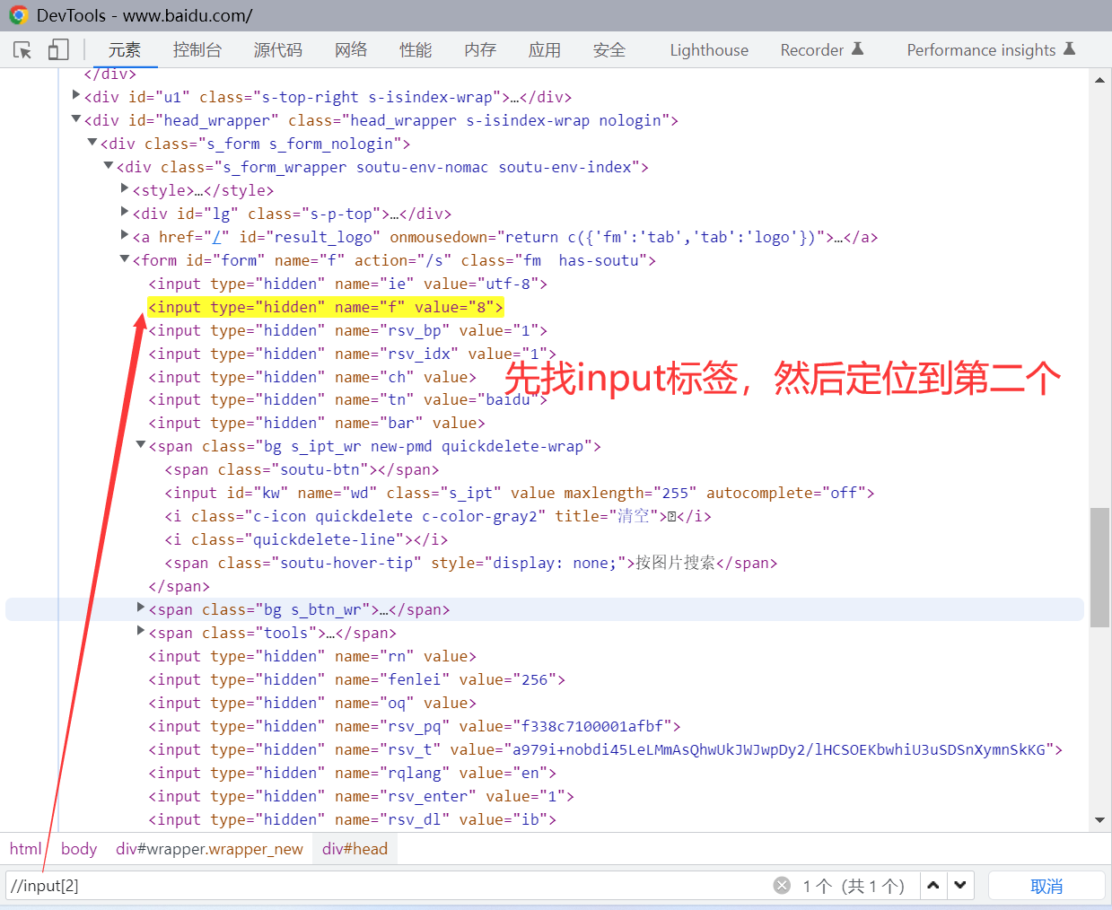Click the body breadcrumb
The image size is (1112, 910).
[79, 849]
